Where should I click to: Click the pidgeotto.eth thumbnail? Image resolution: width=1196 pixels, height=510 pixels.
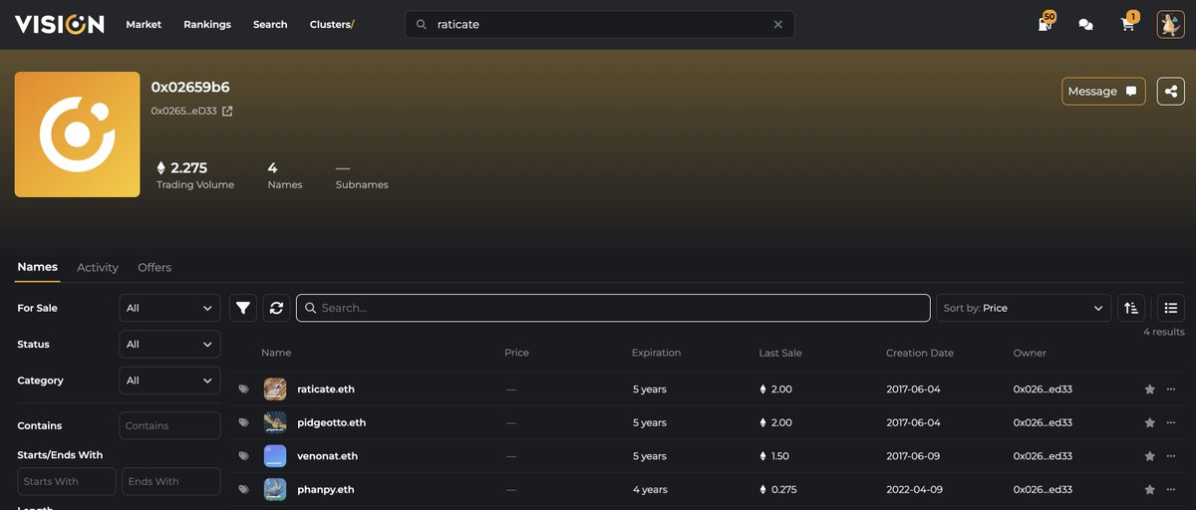(275, 422)
